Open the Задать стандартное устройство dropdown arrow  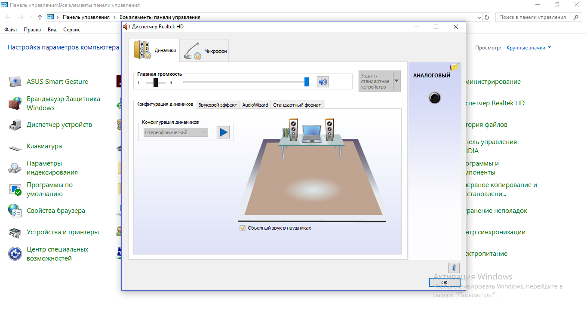pos(396,81)
